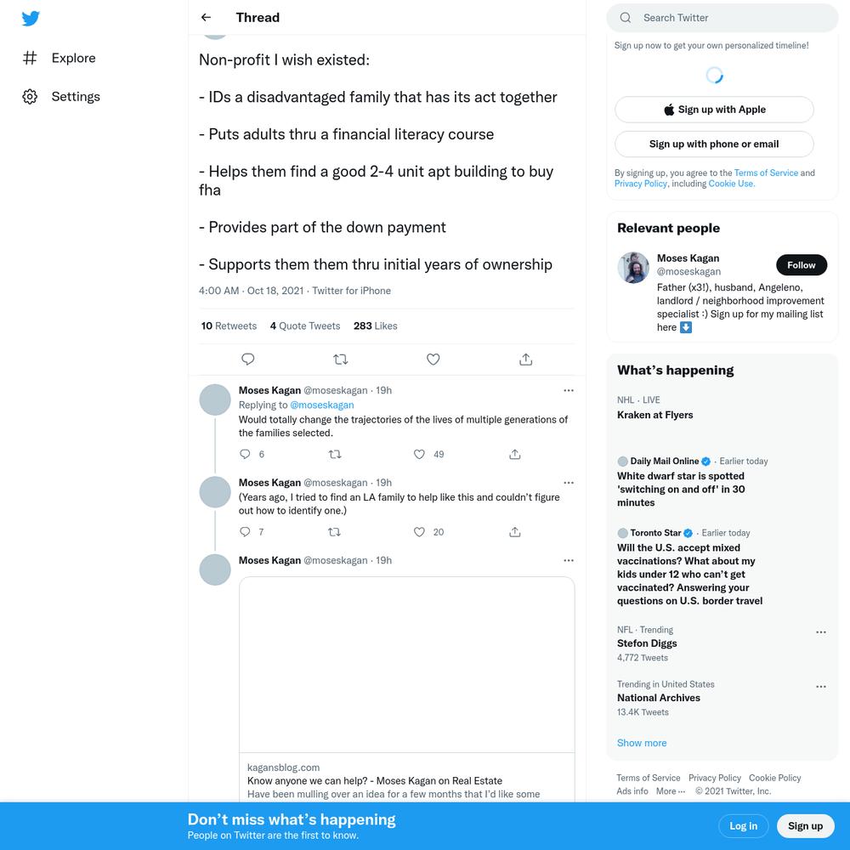Share the main tweet
850x850 pixels.
(526, 359)
